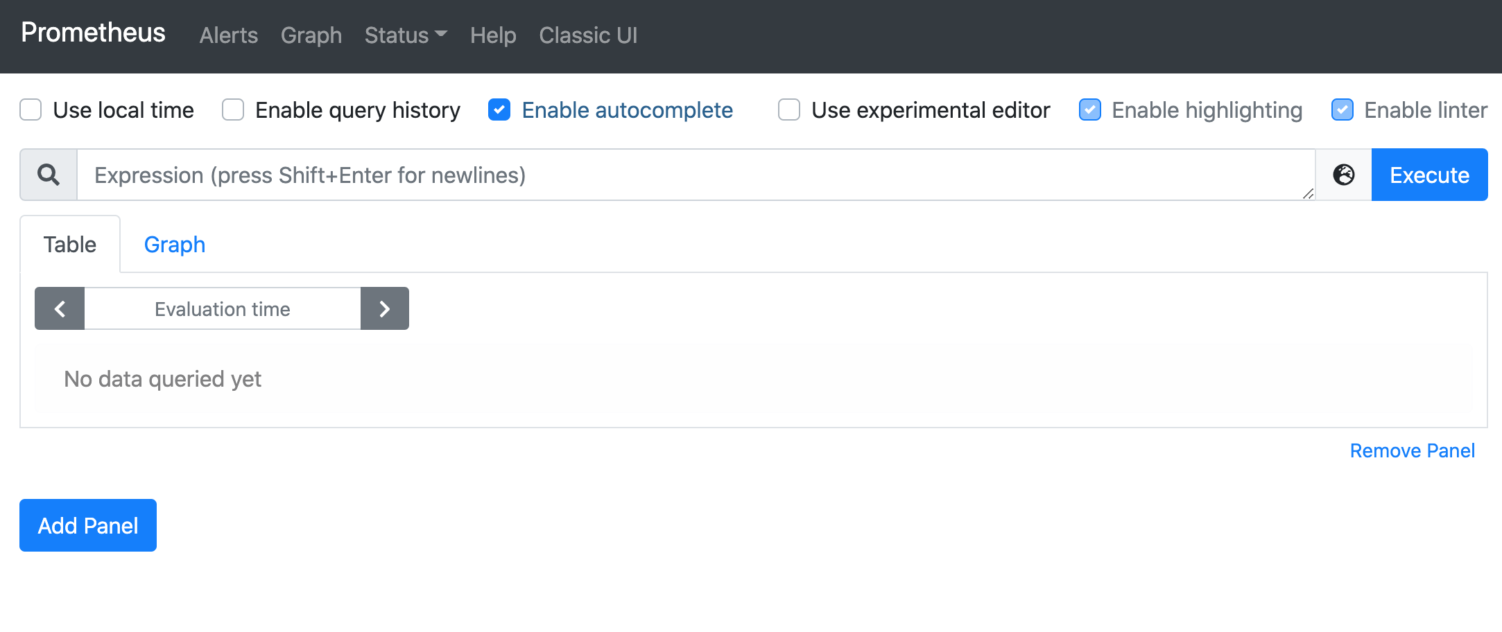Step evaluation time forward with right chevron
The width and height of the screenshot is (1502, 632).
coord(385,309)
